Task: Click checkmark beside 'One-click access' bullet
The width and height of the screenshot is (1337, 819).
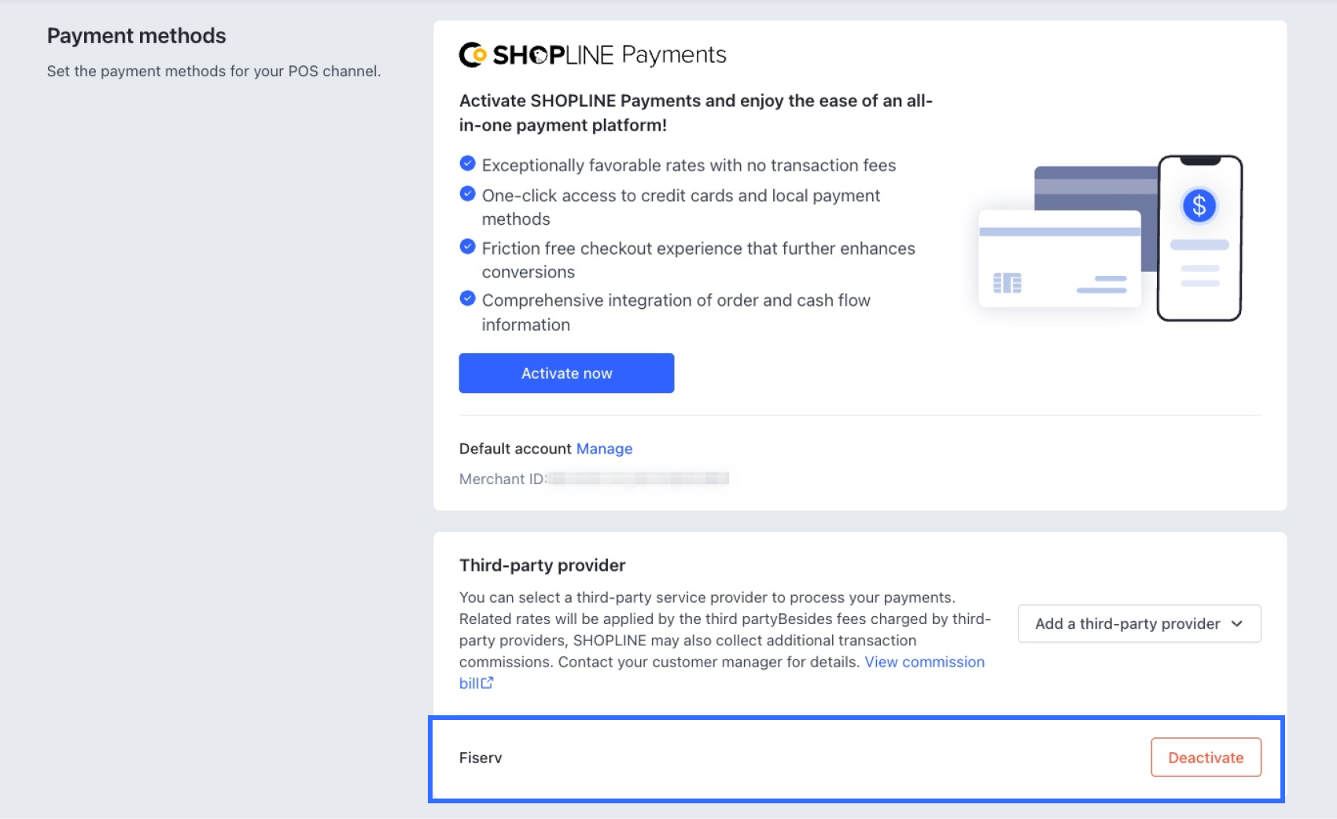Action: (467, 194)
